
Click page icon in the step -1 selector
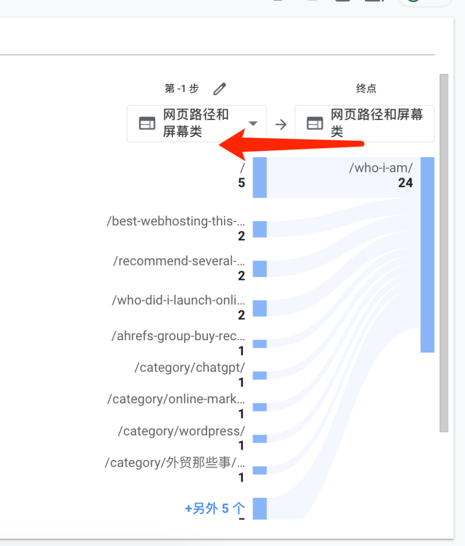pyautogui.click(x=147, y=123)
